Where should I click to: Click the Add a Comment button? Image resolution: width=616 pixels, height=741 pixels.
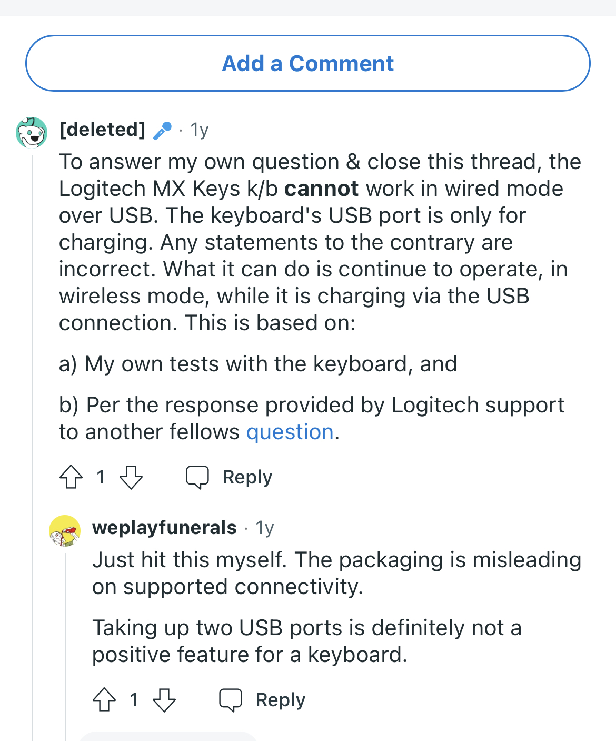click(x=307, y=63)
